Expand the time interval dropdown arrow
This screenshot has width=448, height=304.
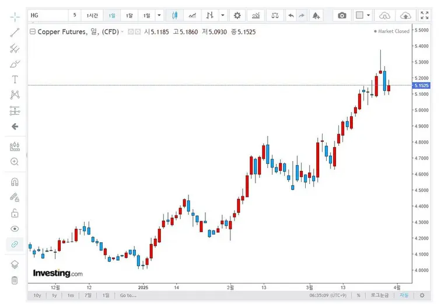[x=159, y=16]
